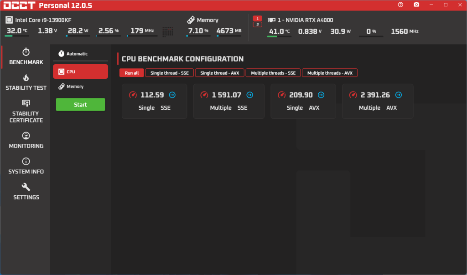
Task: Click the memory used value 4673 MB
Action: pyautogui.click(x=229, y=31)
